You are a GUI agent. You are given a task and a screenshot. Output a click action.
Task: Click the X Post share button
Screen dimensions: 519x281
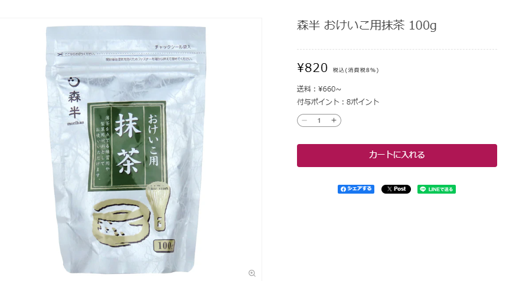[x=396, y=189]
